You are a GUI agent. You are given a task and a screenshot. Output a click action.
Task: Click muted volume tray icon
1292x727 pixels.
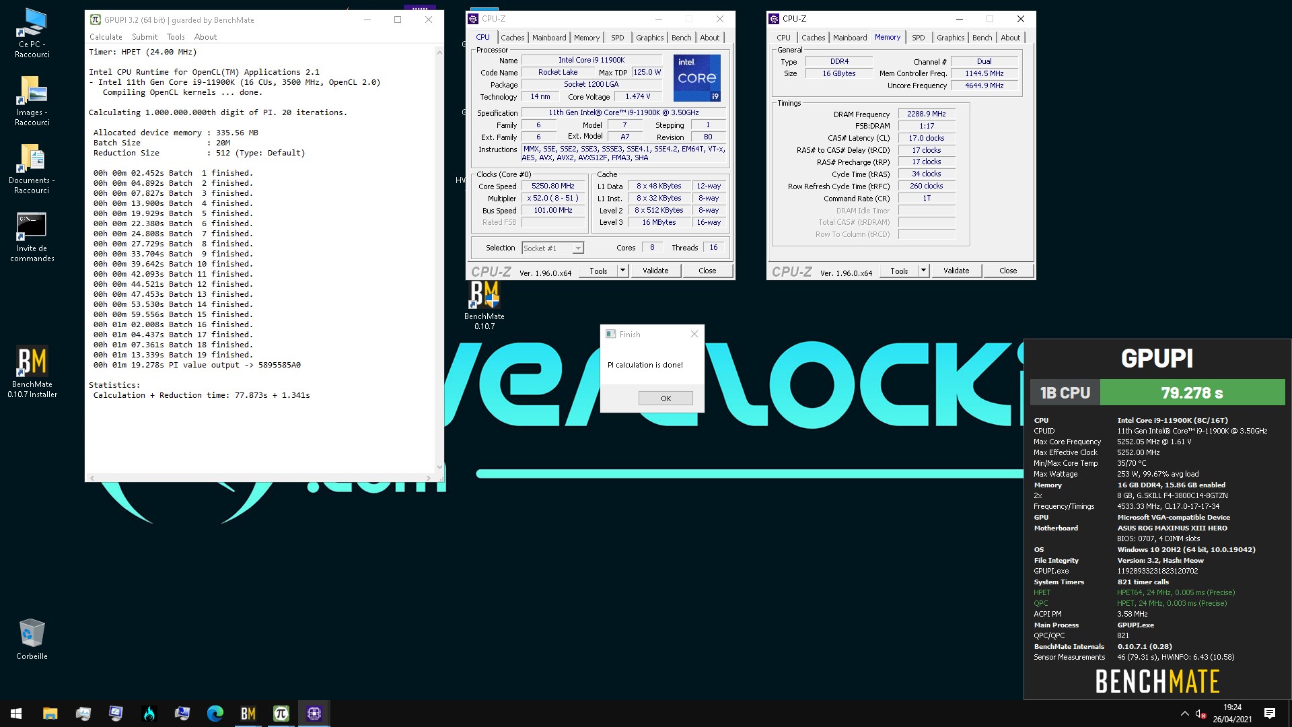[1200, 714]
